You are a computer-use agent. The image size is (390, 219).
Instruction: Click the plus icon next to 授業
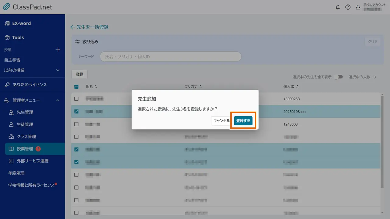click(x=58, y=50)
